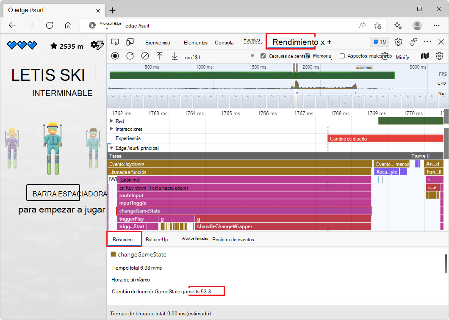This screenshot has height=320, width=449.
Task: Select the Resumen tab
Action: (x=122, y=240)
